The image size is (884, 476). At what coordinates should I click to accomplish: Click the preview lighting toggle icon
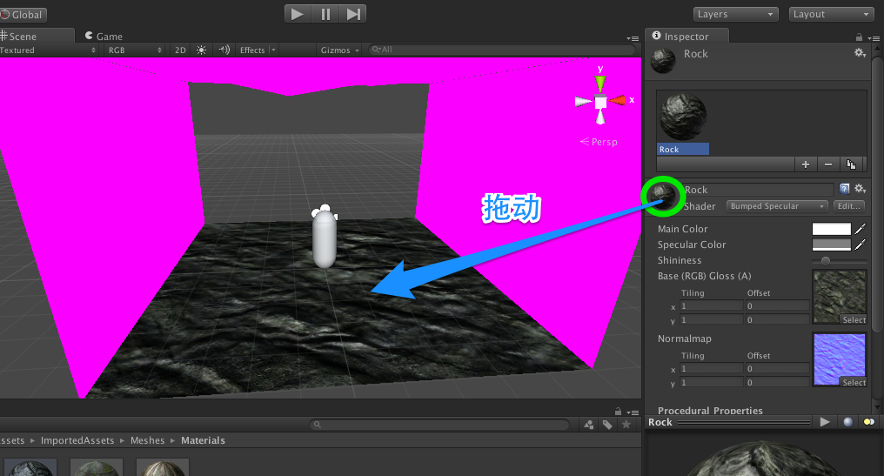(x=869, y=422)
